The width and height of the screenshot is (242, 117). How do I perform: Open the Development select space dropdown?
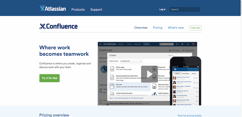pos(131,61)
